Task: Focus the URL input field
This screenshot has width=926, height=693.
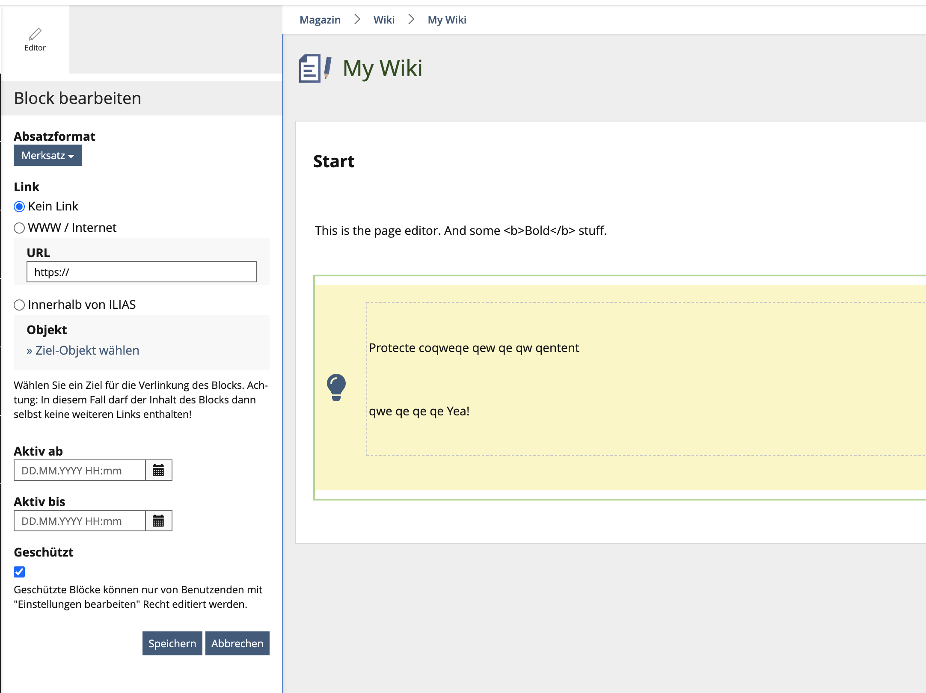Action: [x=142, y=272]
